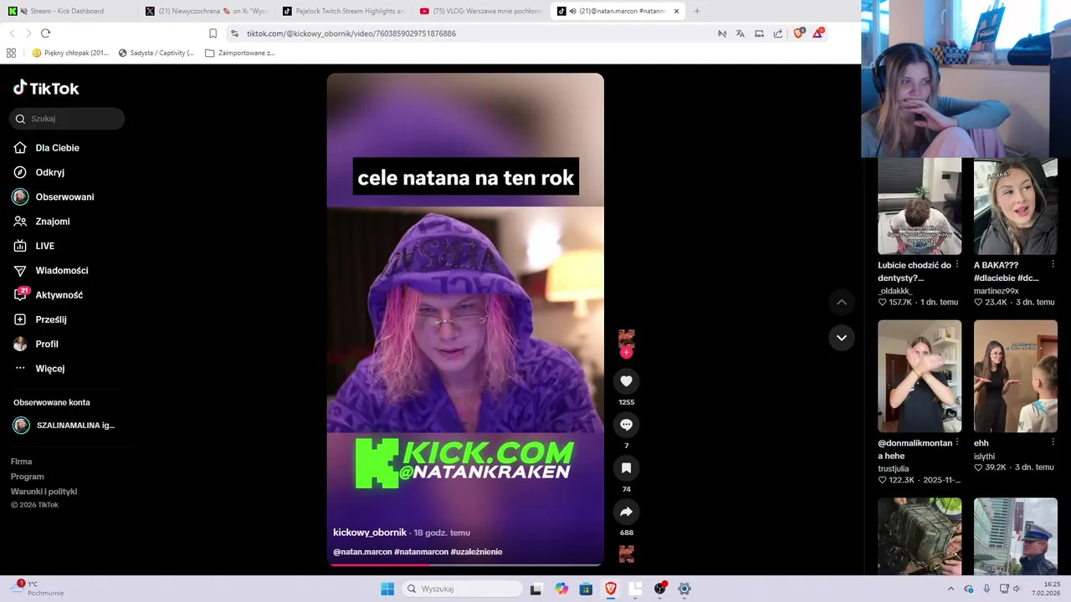Expand the Firma footer section
Image resolution: width=1071 pixels, height=602 pixels.
coord(21,462)
